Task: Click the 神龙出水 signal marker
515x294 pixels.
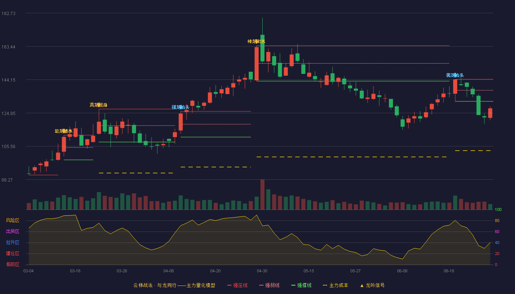Action: click(256, 42)
